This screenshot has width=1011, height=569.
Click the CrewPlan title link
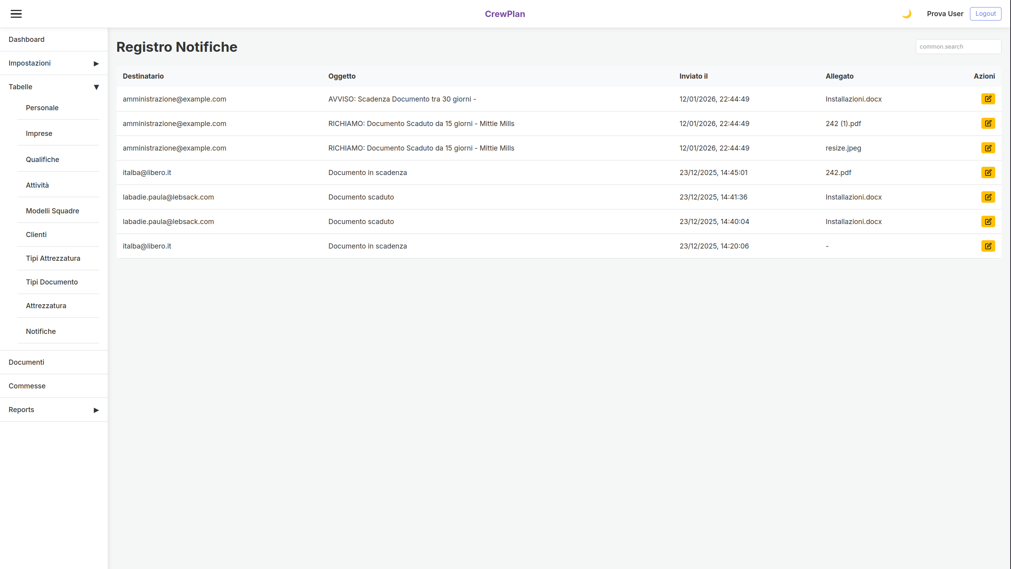505,14
